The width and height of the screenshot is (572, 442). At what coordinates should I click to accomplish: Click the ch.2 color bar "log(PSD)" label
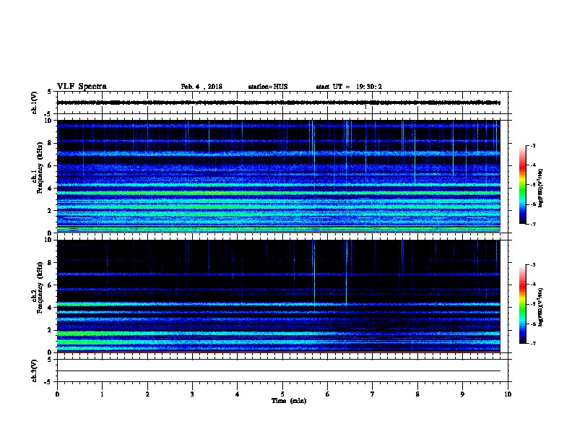[540, 307]
